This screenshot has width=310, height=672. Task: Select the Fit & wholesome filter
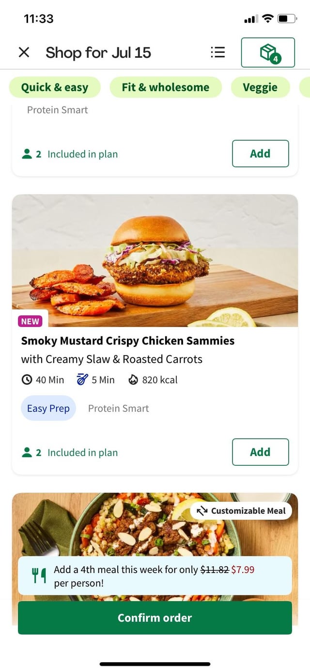(166, 87)
